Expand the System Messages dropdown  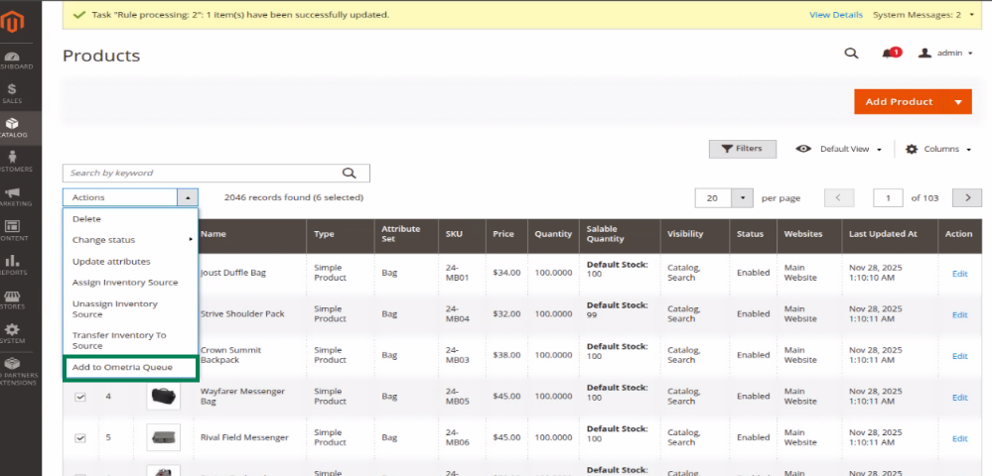[923, 15]
